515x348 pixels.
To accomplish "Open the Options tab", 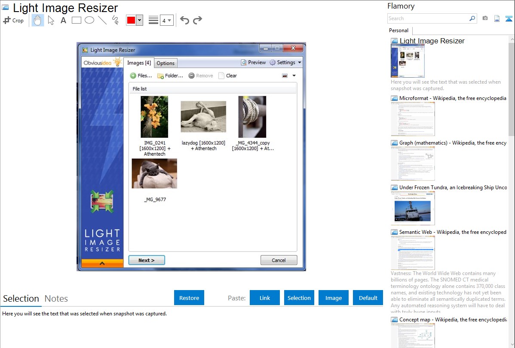I will pos(166,64).
